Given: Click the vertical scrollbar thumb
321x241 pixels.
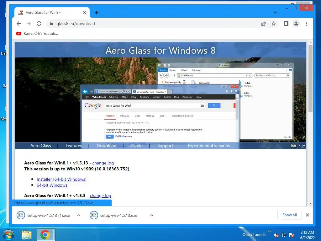Looking at the screenshot, I should (310, 79).
